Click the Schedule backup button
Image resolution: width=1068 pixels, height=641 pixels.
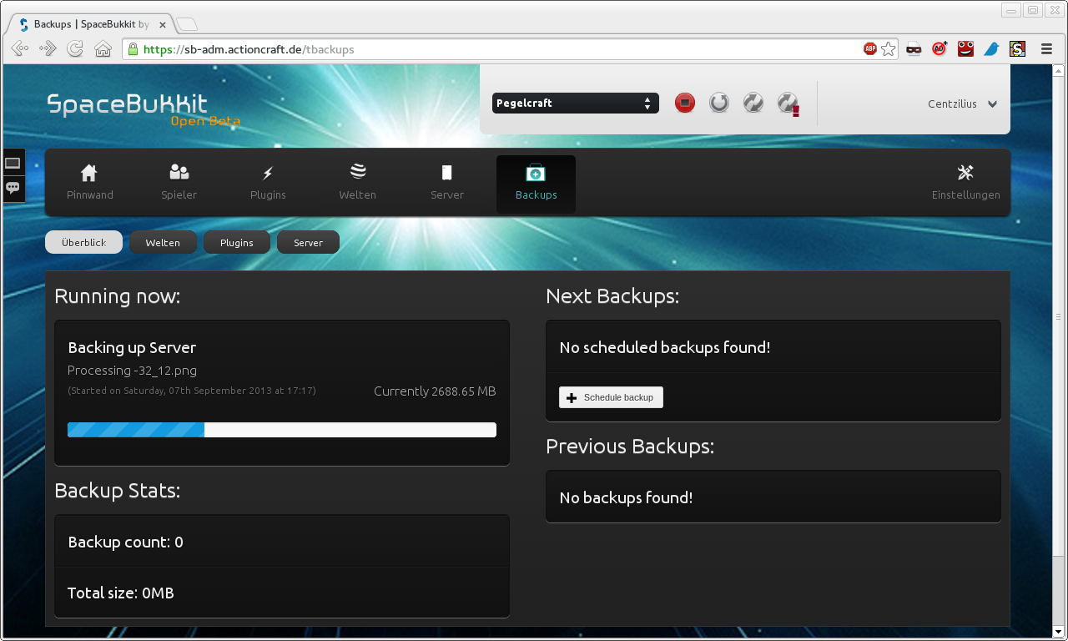click(x=611, y=397)
